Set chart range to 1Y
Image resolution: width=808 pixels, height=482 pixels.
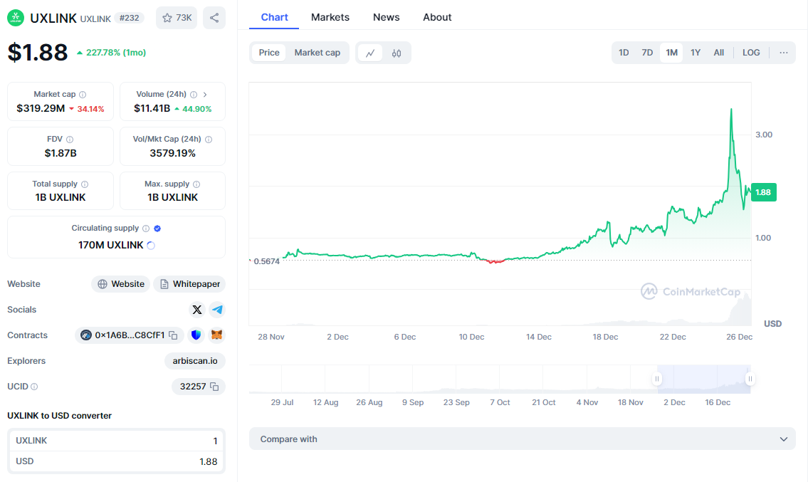[696, 53]
